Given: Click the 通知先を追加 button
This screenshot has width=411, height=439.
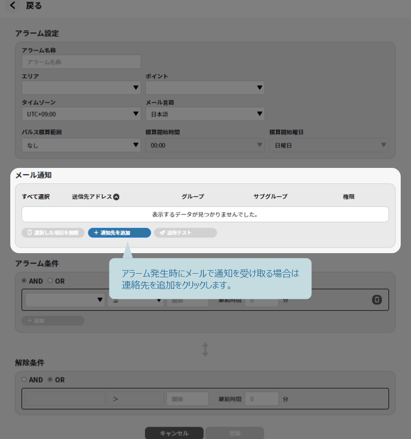Looking at the screenshot, I should pos(119,233).
